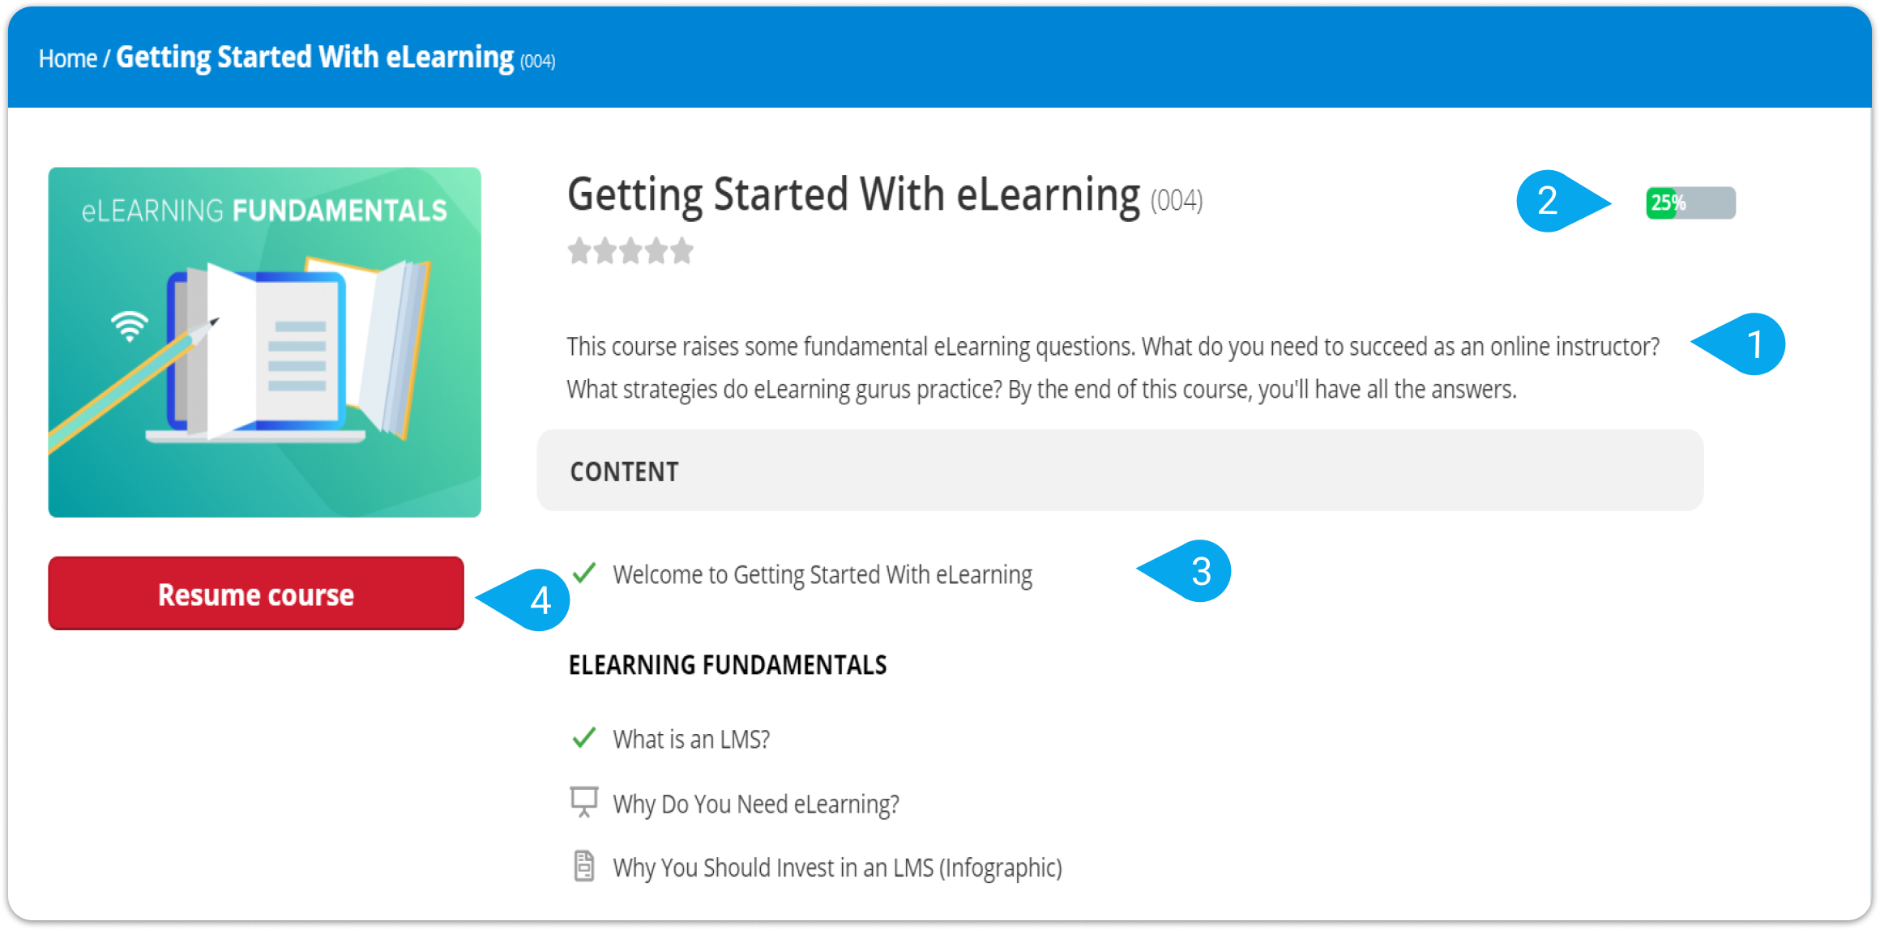Rate the course with the fifth star
The height and width of the screenshot is (930, 1880).
coord(682,251)
